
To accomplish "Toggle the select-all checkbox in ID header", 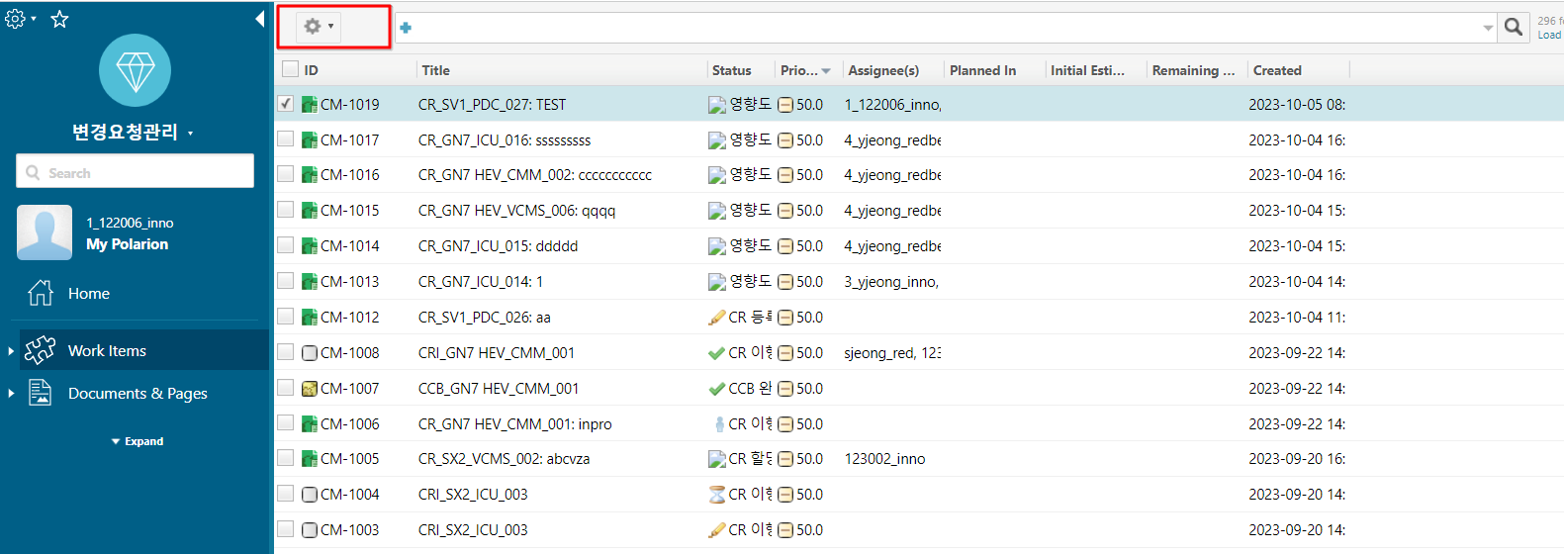I will pyautogui.click(x=290, y=69).
